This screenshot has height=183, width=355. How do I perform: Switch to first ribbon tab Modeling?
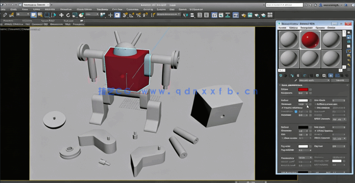(8, 21)
